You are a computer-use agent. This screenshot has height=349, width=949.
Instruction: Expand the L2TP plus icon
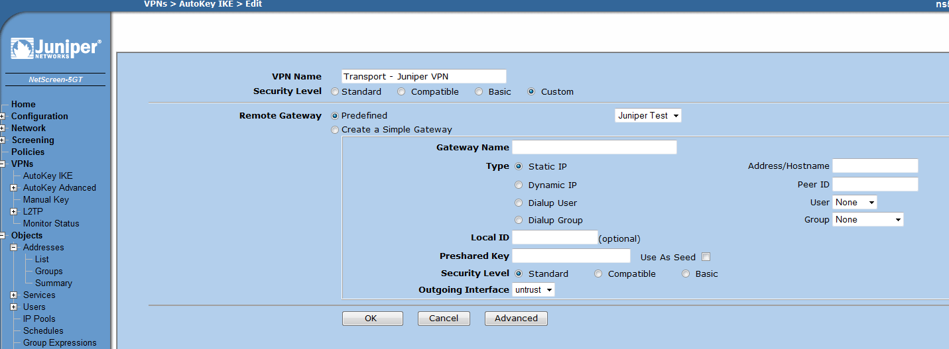[13, 212]
